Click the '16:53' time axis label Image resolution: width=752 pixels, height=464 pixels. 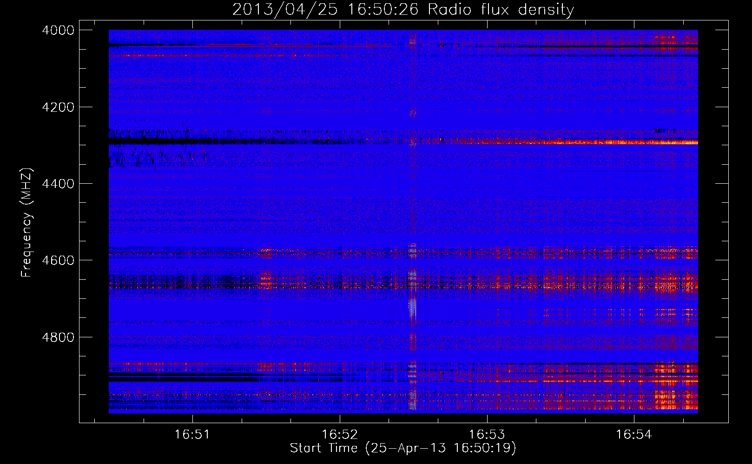tap(487, 435)
